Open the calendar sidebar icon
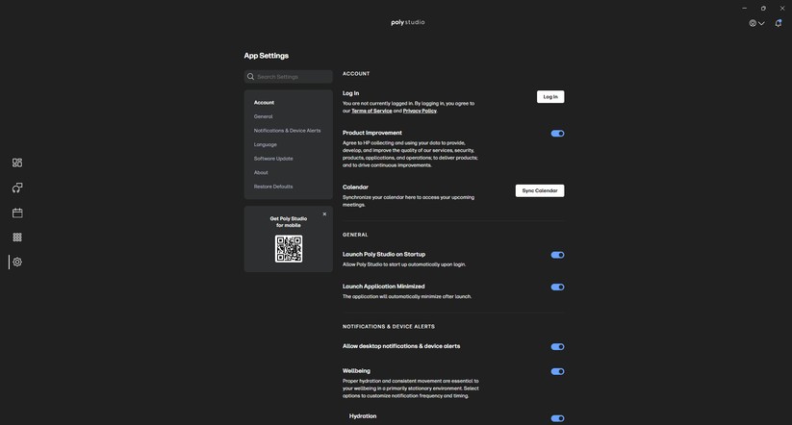Screen dimensions: 792x425 click(x=17, y=212)
